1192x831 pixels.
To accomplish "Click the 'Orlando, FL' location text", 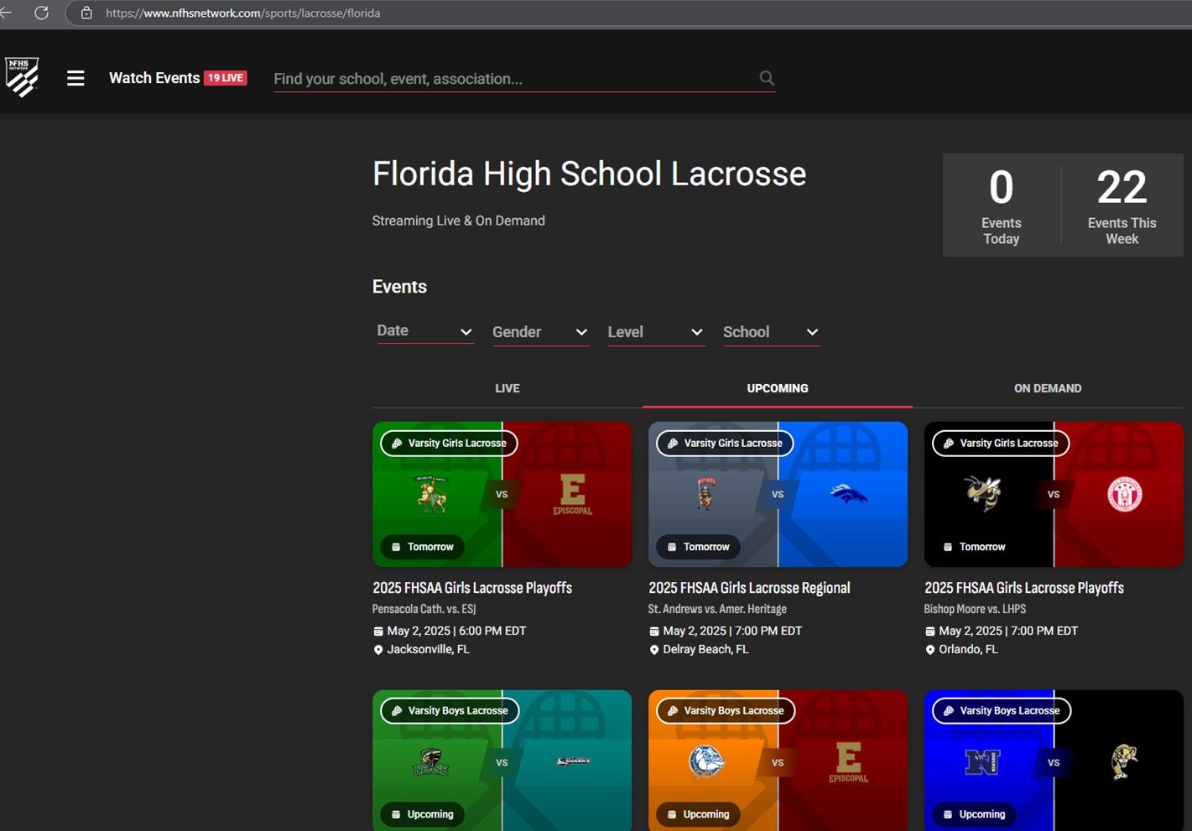I will tap(968, 649).
